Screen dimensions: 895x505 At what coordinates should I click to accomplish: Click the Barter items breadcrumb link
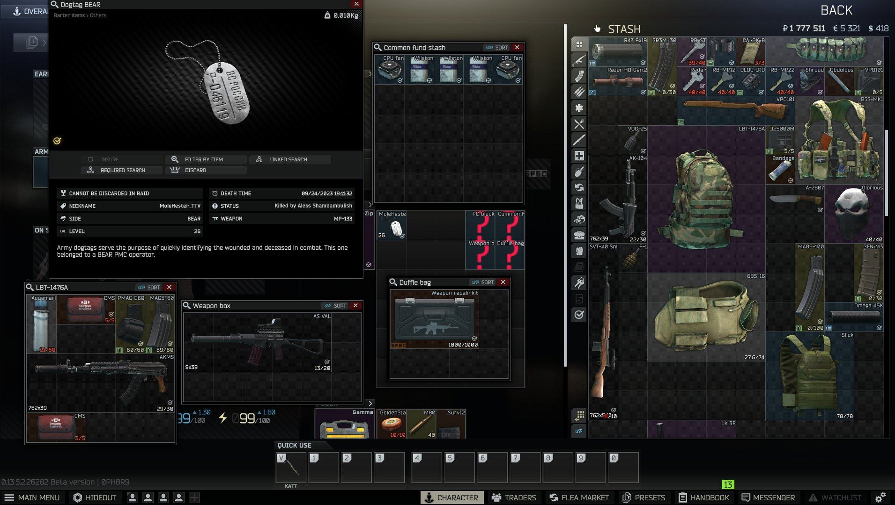69,15
